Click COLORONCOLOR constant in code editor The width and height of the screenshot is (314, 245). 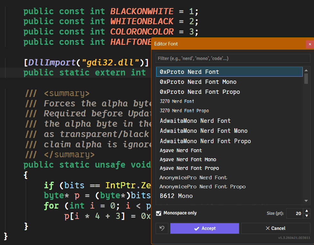click(142, 32)
